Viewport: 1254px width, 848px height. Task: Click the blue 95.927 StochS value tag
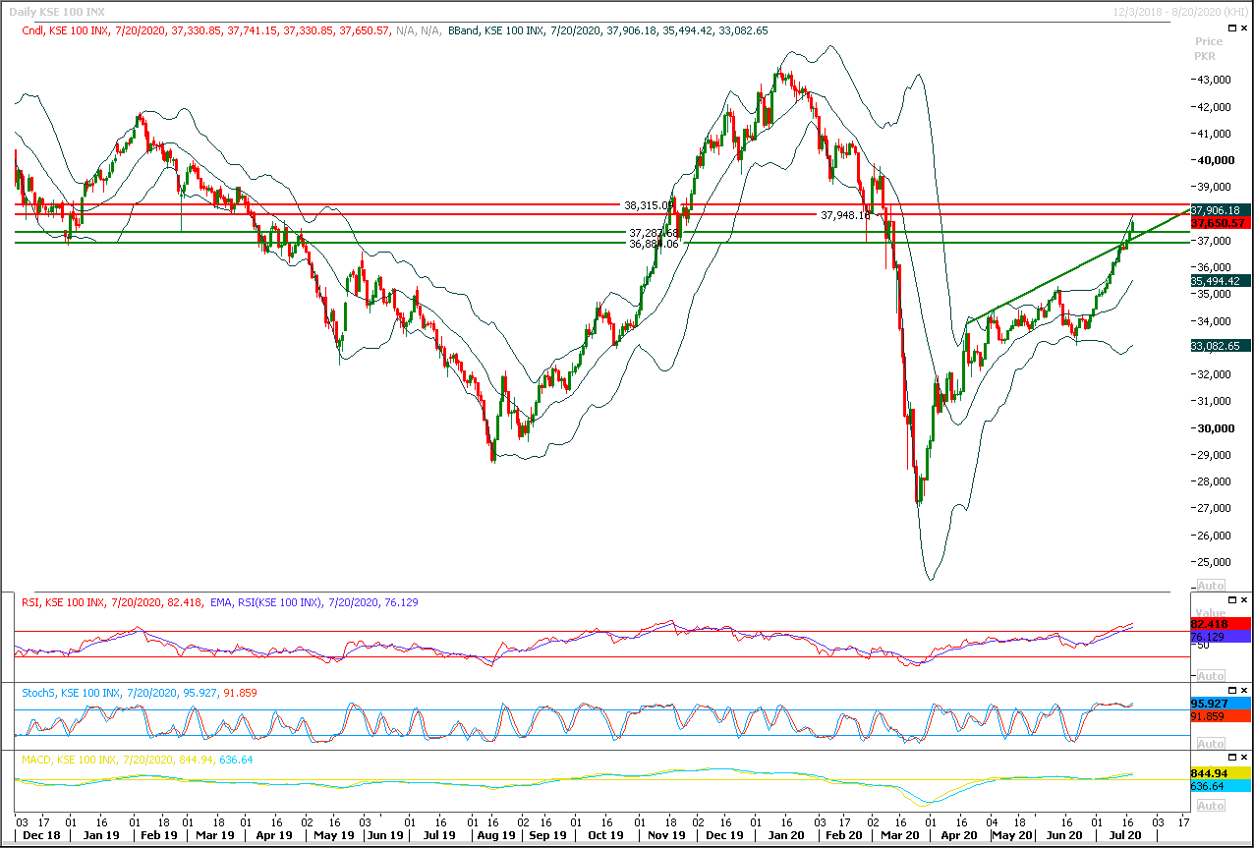[1220, 704]
